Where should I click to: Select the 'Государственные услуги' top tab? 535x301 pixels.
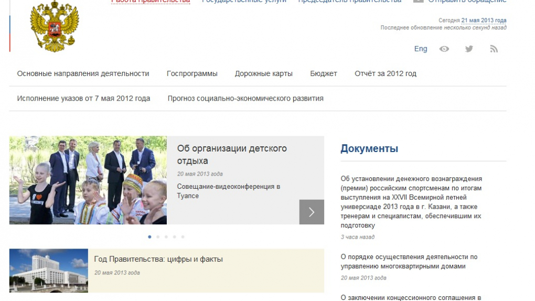pyautogui.click(x=244, y=2)
